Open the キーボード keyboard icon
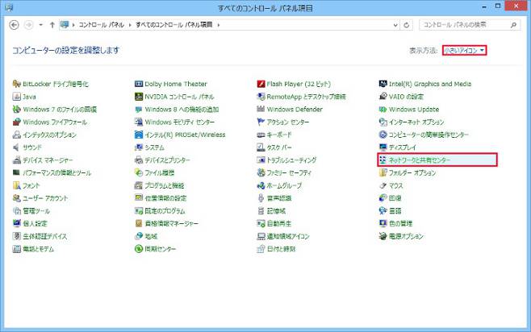This screenshot has height=332, width=531. click(261, 135)
